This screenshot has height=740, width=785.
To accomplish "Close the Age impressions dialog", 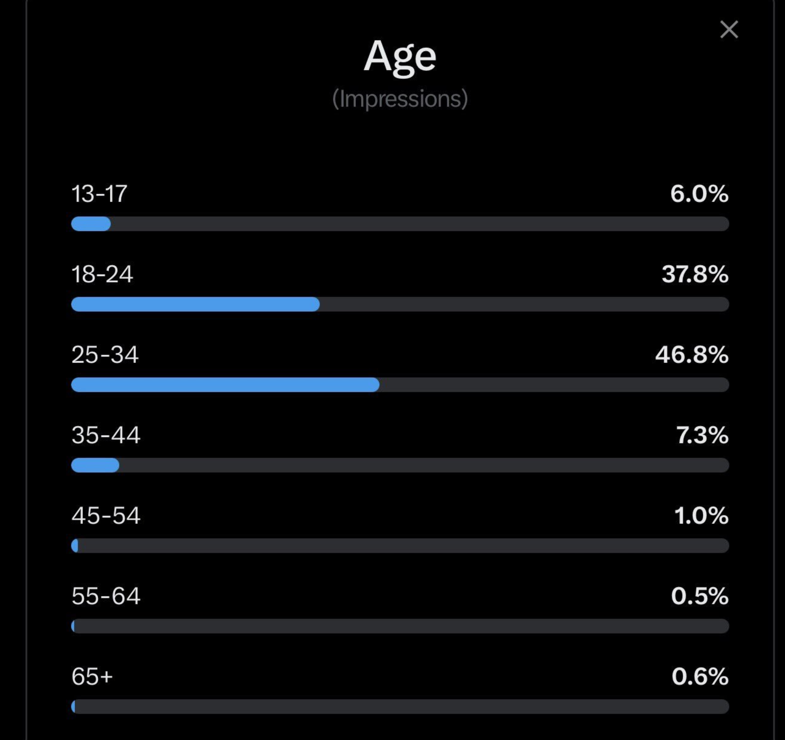I will (x=729, y=30).
